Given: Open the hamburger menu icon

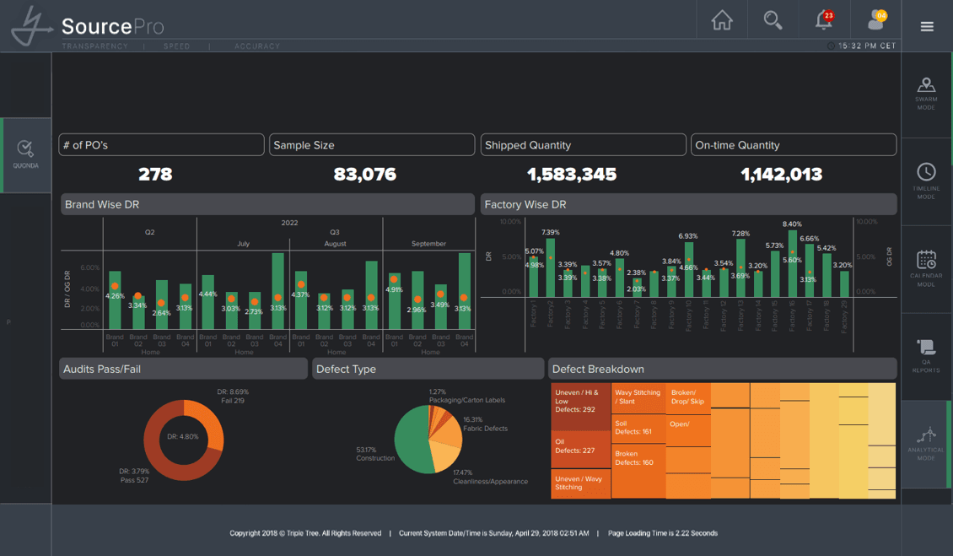Looking at the screenshot, I should click(x=927, y=26).
